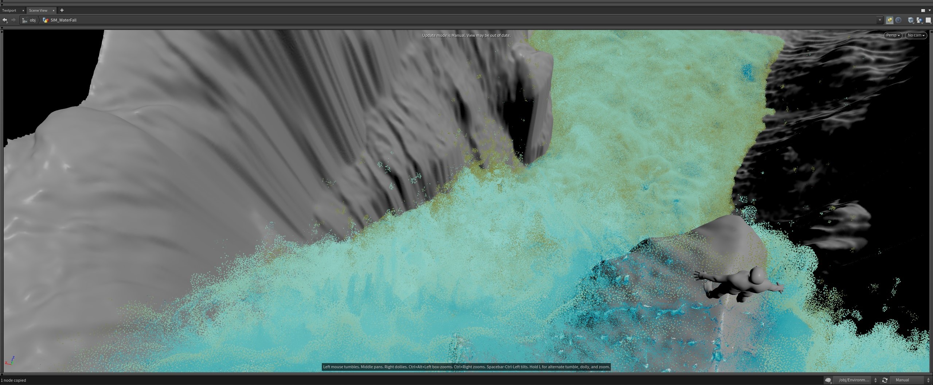
Task: Navigate to obj in path bar
Action: 29,20
